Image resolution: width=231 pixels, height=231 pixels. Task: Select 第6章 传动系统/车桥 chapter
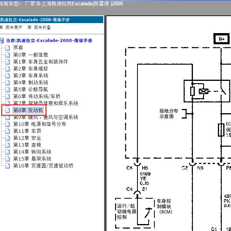point(37,96)
